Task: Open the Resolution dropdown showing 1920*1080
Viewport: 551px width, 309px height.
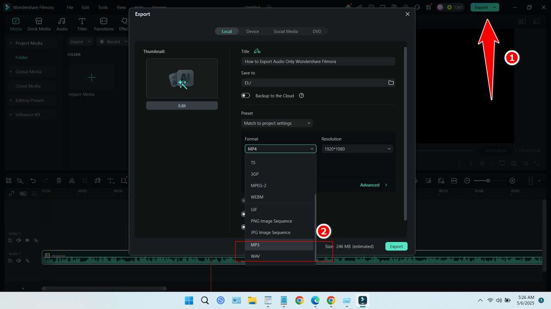Action: pos(357,148)
